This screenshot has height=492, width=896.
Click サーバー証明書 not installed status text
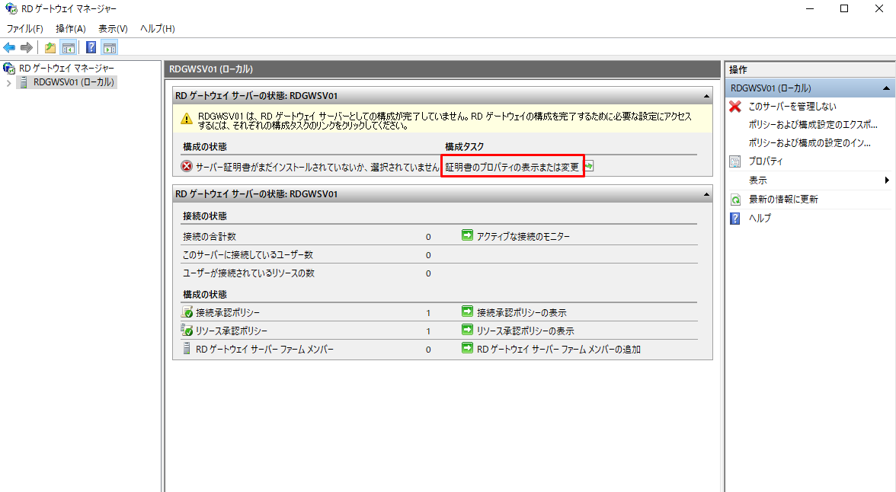coord(317,167)
